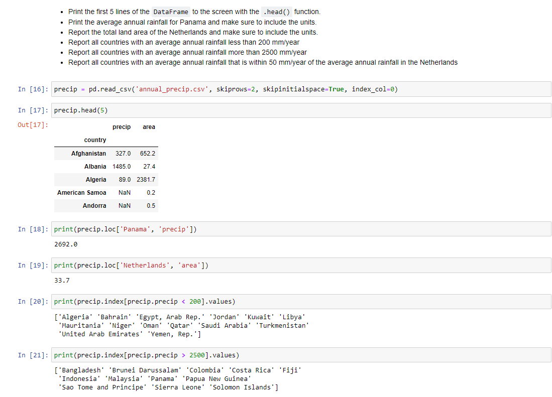Click the Algeria area value 2381.7
The width and height of the screenshot is (552, 397).
tap(146, 180)
